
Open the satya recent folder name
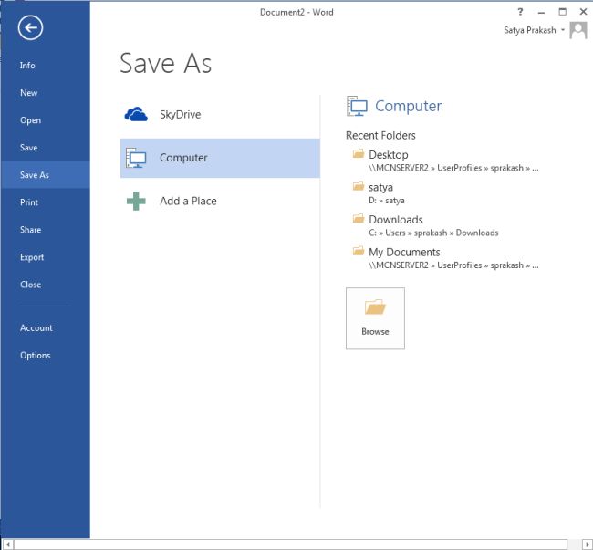[x=380, y=187]
